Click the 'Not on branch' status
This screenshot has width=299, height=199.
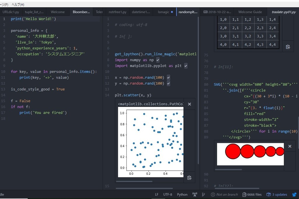(x=225, y=194)
